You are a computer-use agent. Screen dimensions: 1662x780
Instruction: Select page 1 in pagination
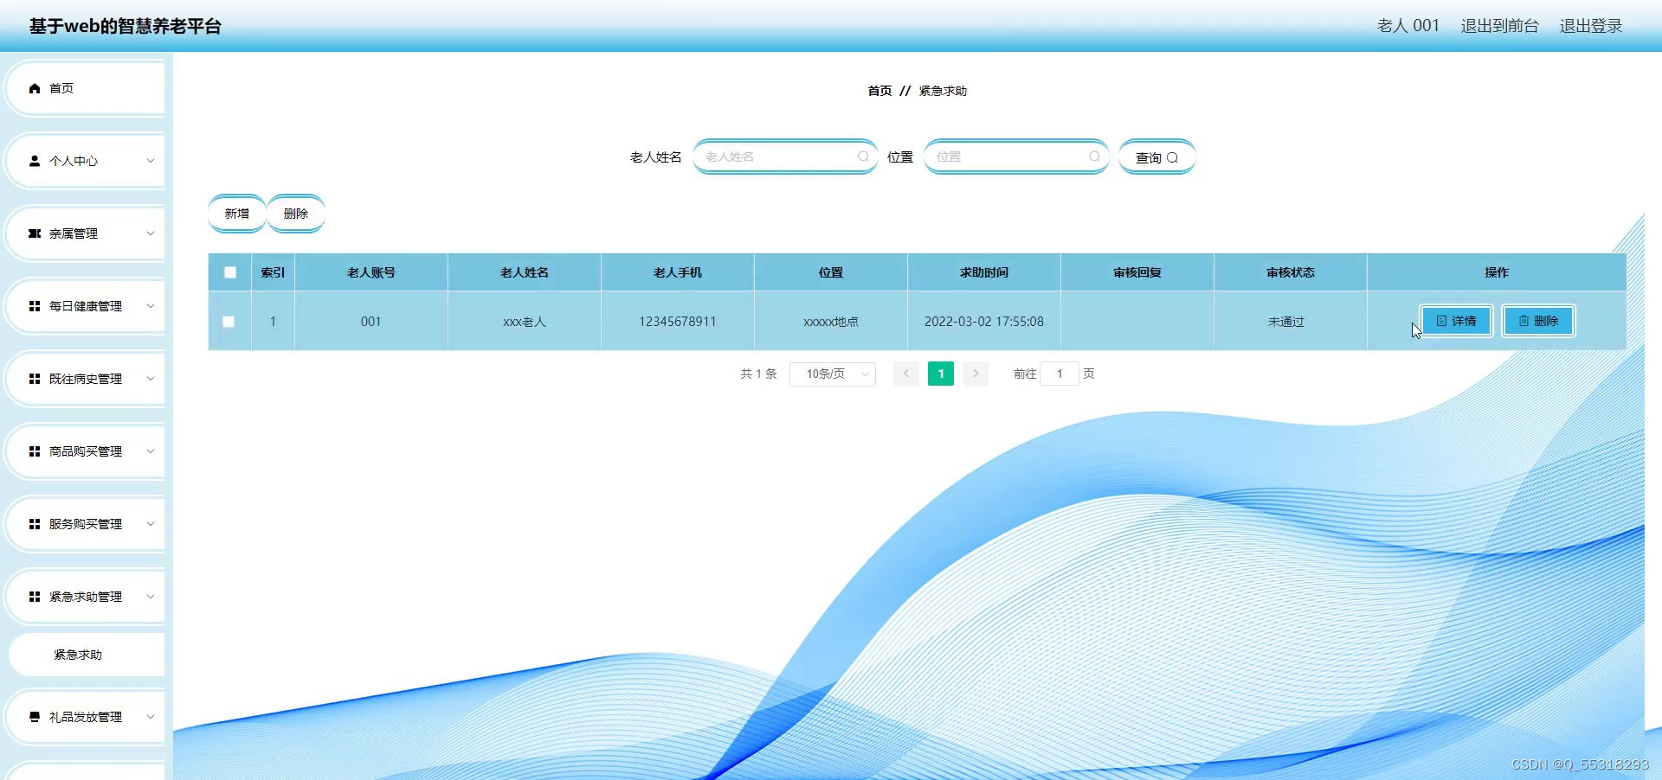tap(941, 374)
